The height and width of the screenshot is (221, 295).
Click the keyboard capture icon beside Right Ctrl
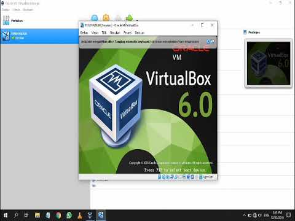click(x=201, y=177)
